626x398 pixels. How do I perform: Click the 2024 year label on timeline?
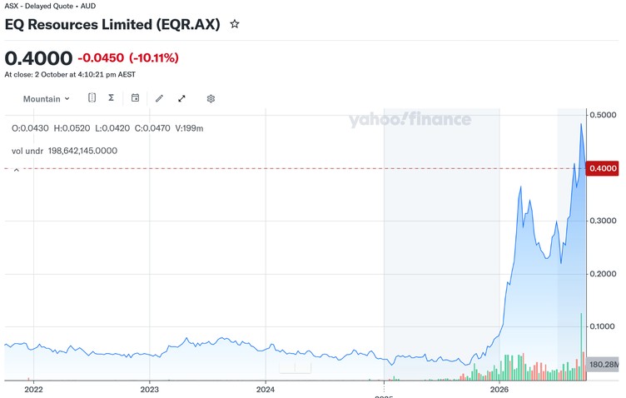pyautogui.click(x=266, y=389)
